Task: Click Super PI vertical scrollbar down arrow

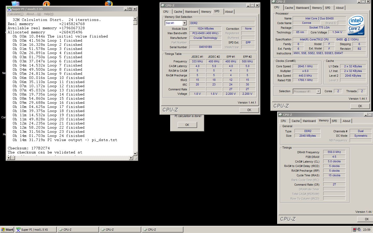Action: click(x=135, y=154)
